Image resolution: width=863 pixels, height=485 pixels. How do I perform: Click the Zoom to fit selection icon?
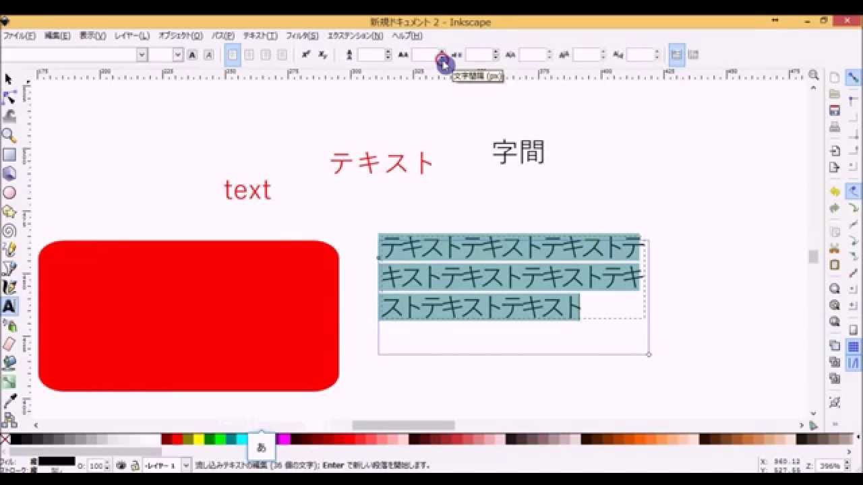(835, 288)
